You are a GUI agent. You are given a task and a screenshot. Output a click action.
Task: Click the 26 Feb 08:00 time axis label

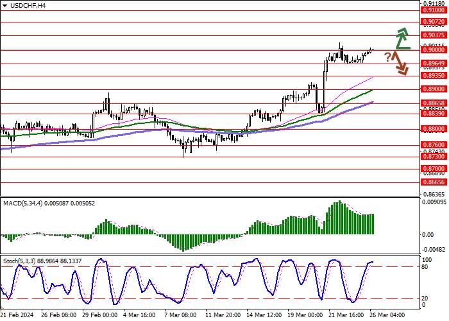click(59, 315)
